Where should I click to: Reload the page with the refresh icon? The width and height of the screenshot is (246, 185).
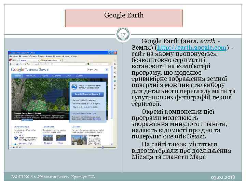[x=17, y=64]
